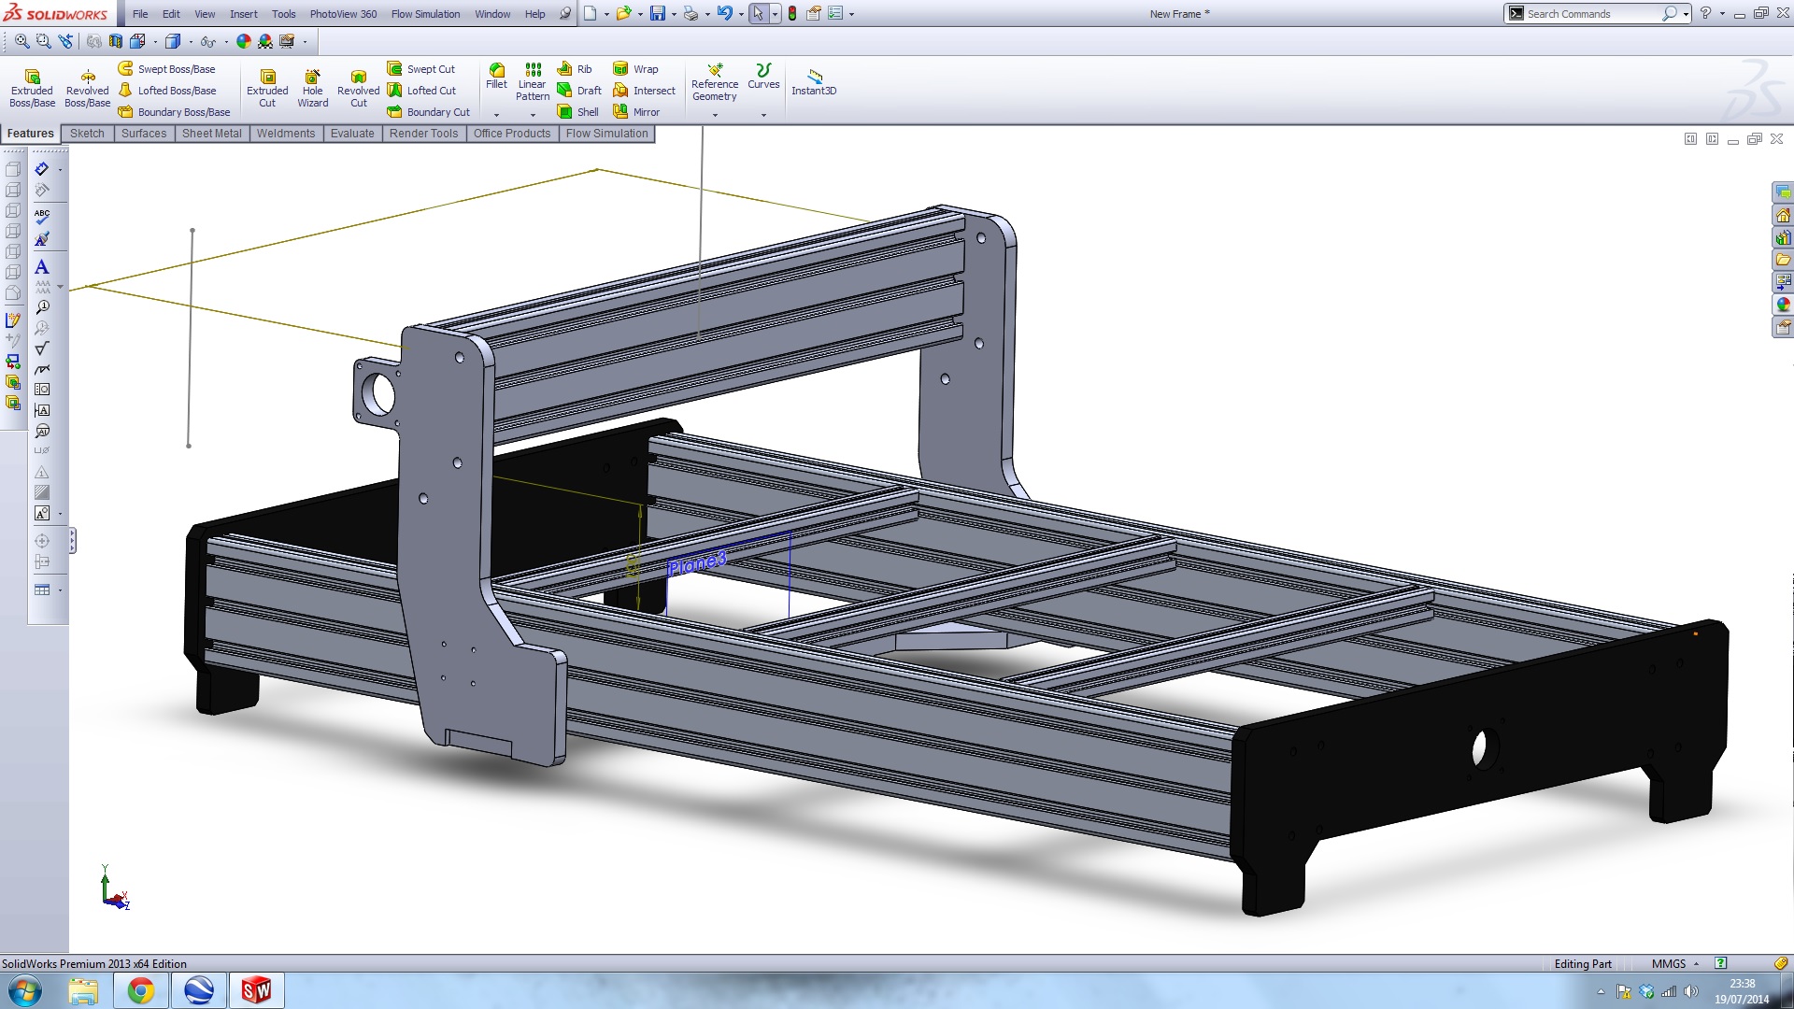Open the Linear Pattern dropdown arrow

click(533, 115)
